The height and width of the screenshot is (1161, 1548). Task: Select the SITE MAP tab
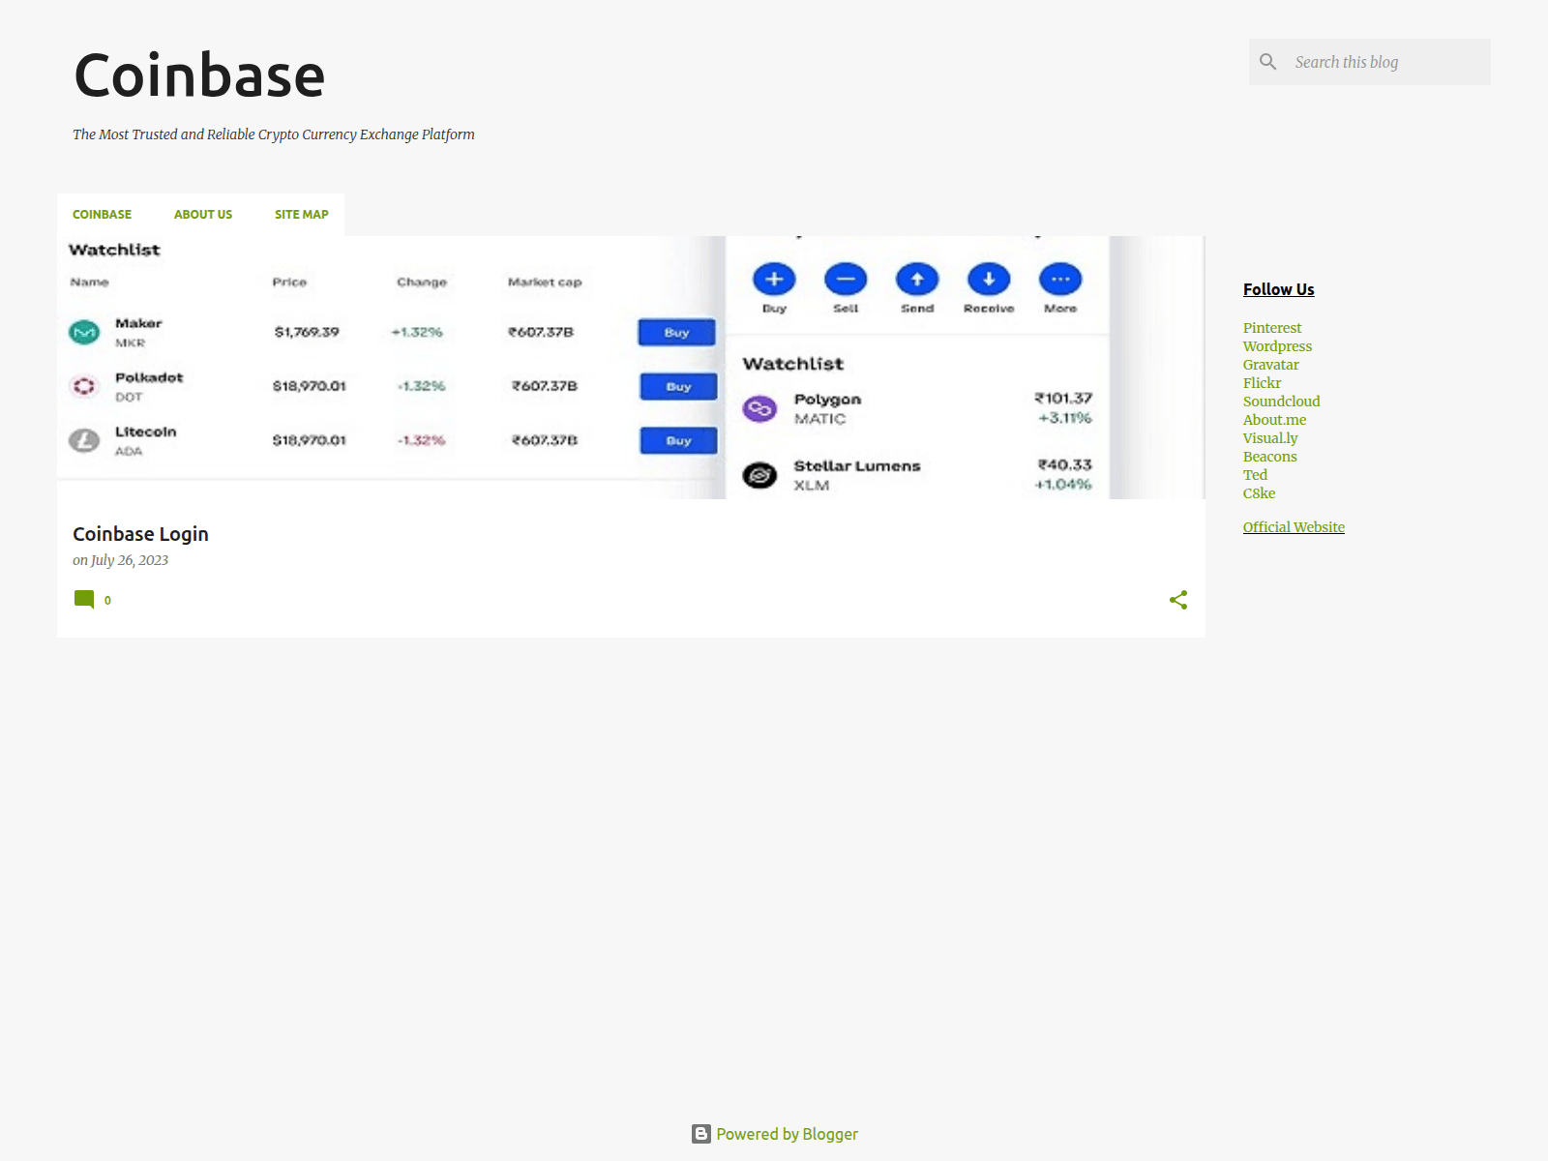[302, 215]
